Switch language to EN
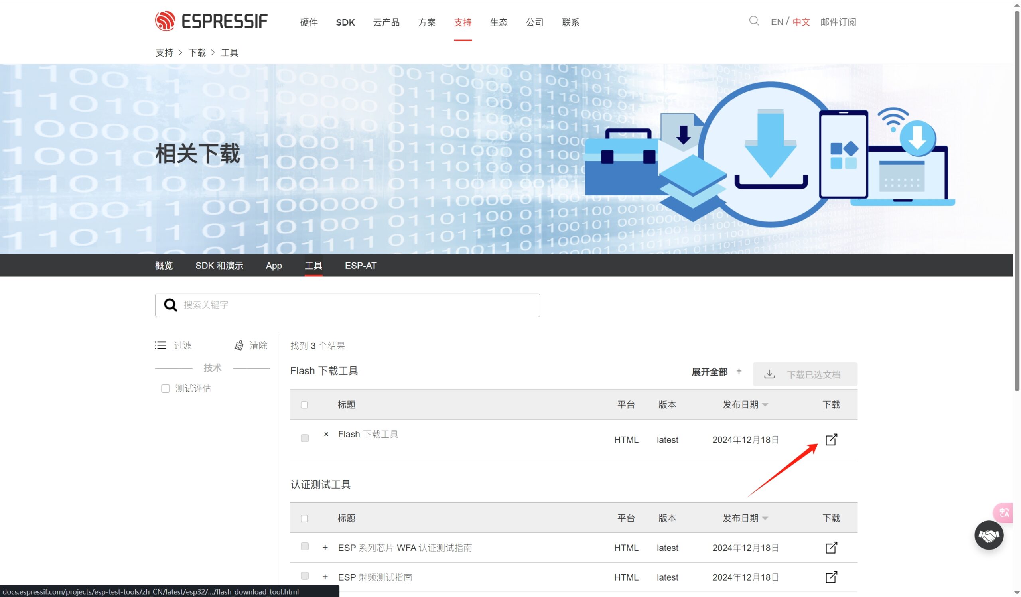 (777, 22)
